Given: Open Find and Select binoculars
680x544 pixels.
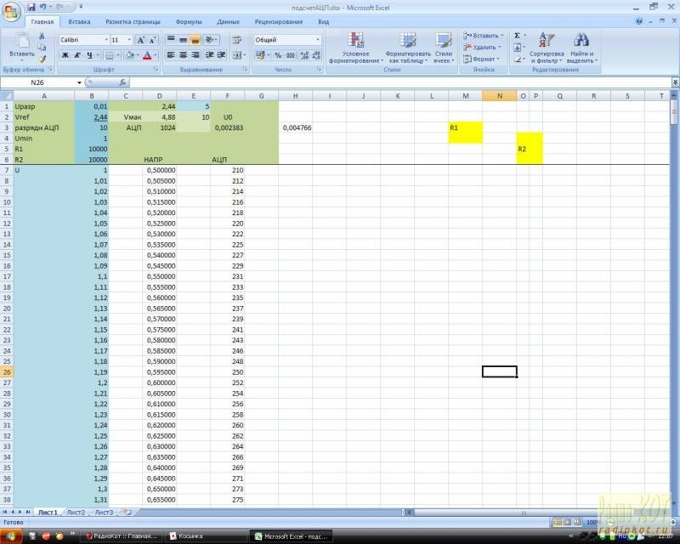Looking at the screenshot, I should [581, 48].
